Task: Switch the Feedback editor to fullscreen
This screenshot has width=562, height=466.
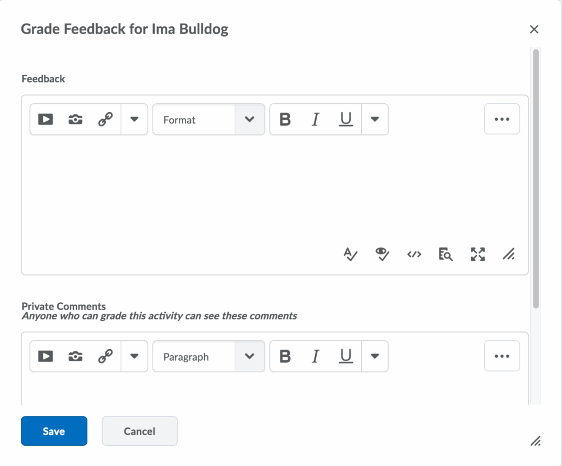Action: pyautogui.click(x=477, y=254)
